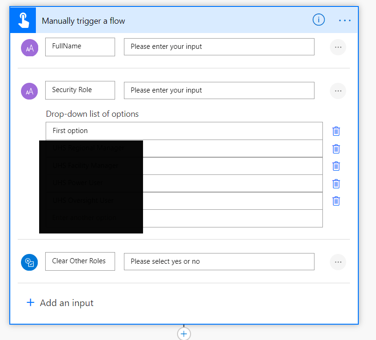Delete the fourth drop-down option
The image size is (376, 340).
point(336,183)
